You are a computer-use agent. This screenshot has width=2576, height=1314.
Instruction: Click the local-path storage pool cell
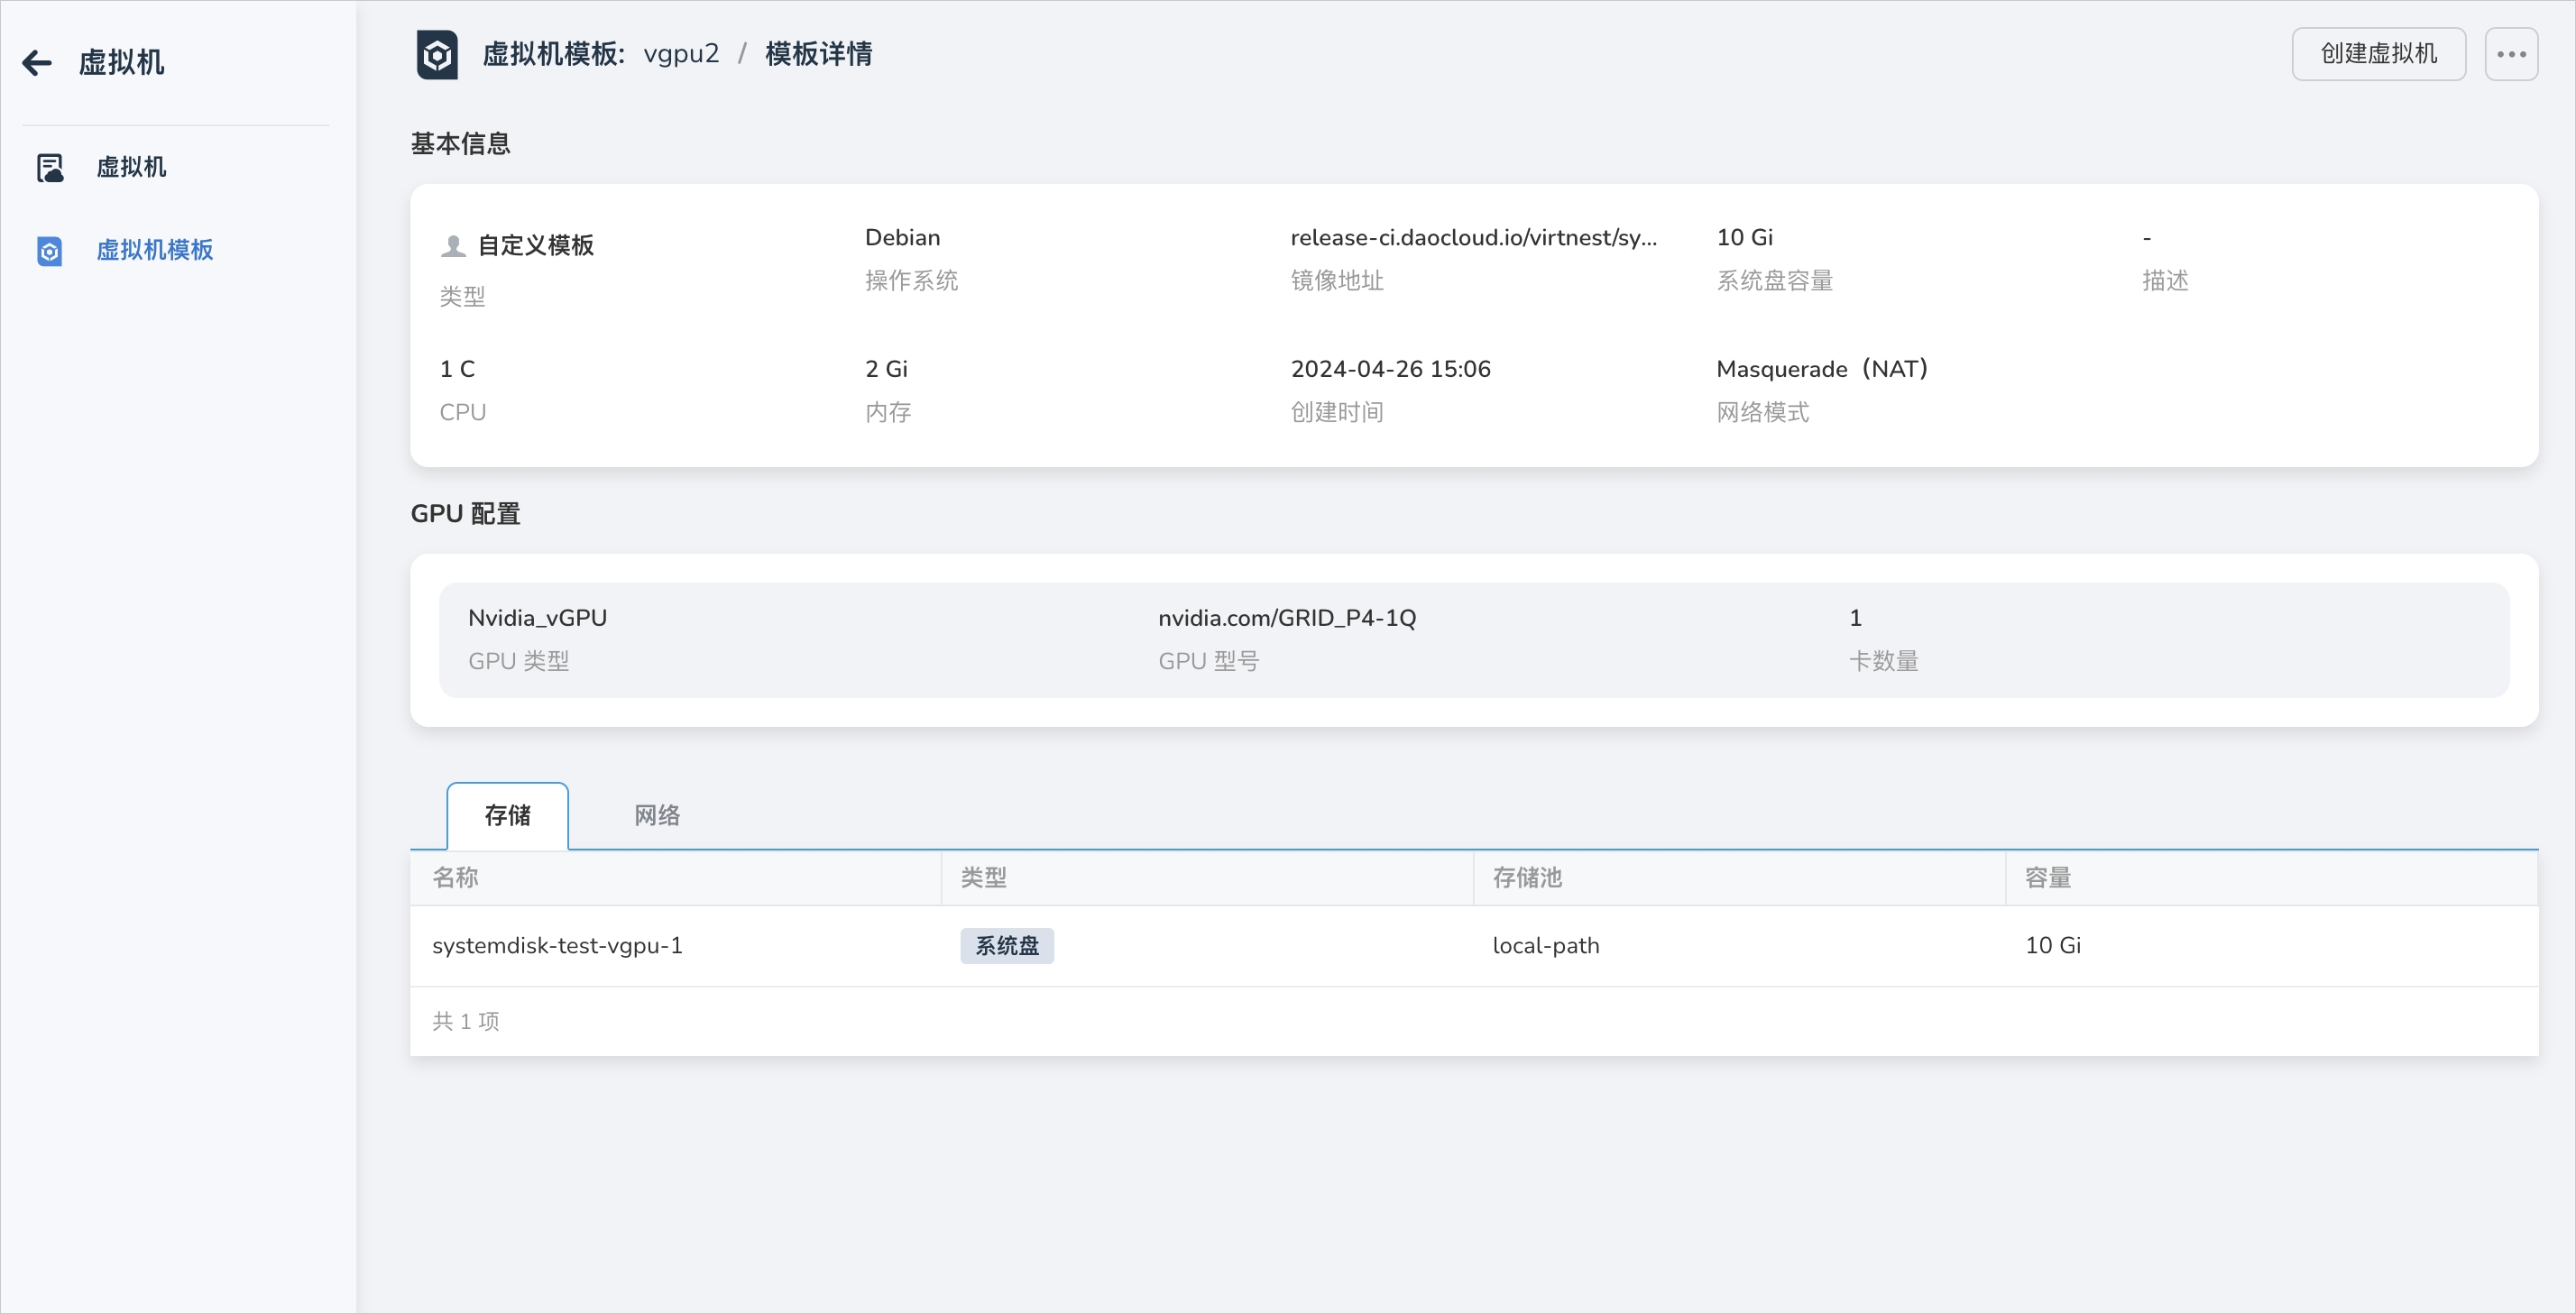point(1545,946)
